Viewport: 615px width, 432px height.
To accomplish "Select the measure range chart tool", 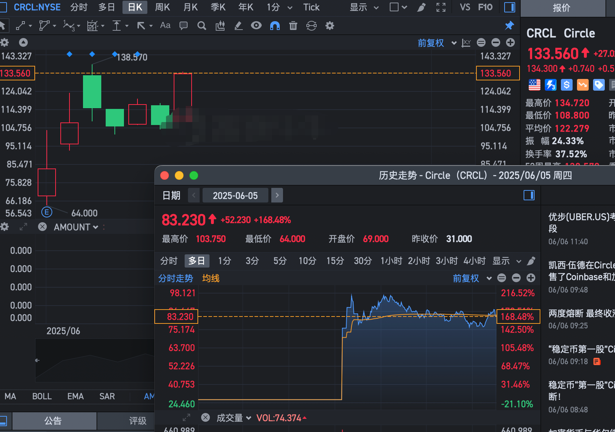I will 93,26.
